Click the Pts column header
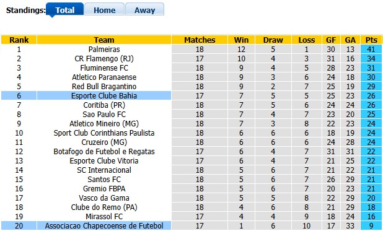 [371, 40]
